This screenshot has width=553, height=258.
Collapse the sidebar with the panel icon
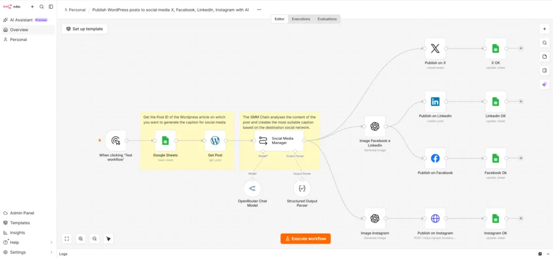tap(51, 6)
